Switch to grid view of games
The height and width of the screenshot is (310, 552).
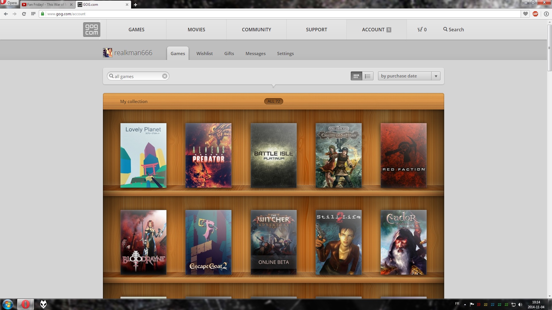tap(356, 76)
